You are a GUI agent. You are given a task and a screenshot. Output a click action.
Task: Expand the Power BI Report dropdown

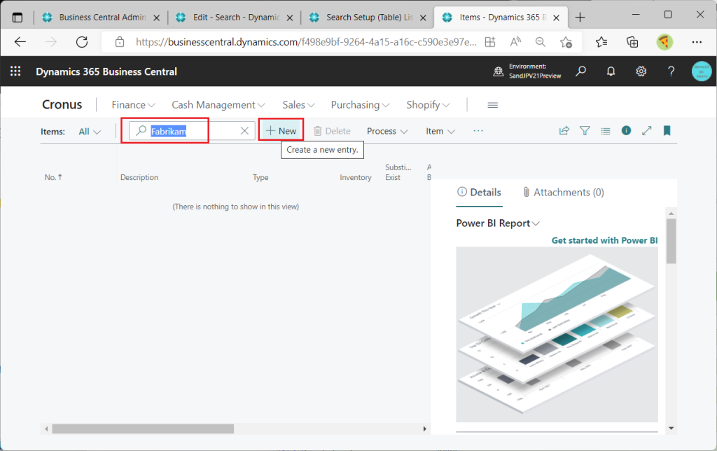(x=498, y=223)
